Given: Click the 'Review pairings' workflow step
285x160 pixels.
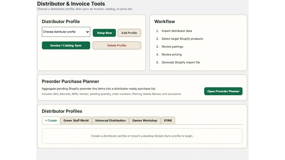Looking at the screenshot, I should pos(172,47).
